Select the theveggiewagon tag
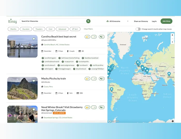This screenshot has height=139, width=181. (x=63, y=69)
